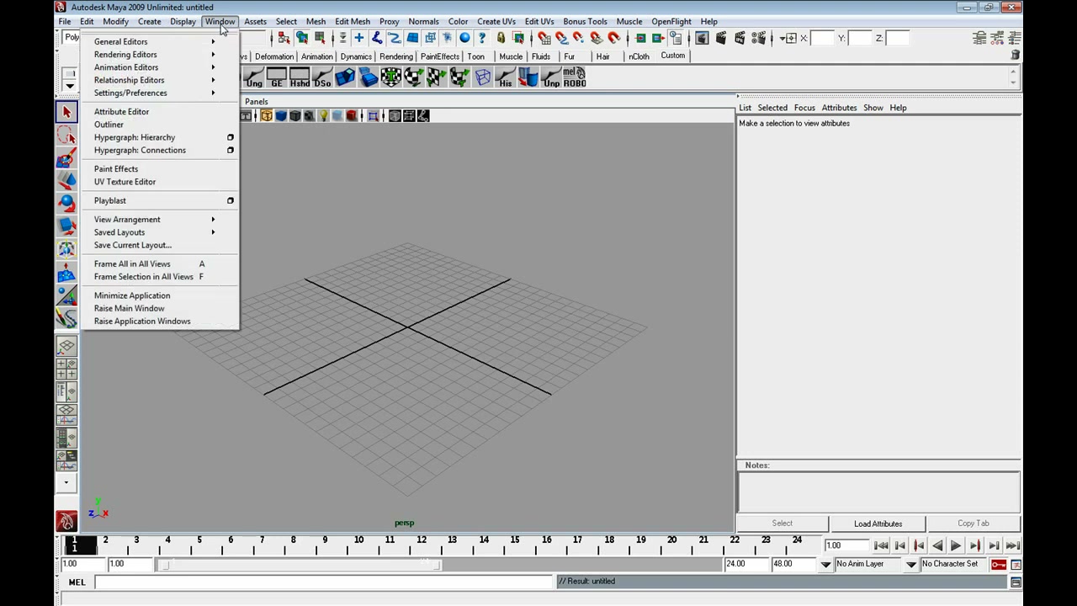Screen dimensions: 1077x606
Task: Activate the Paint Selection tool
Action: (66, 158)
